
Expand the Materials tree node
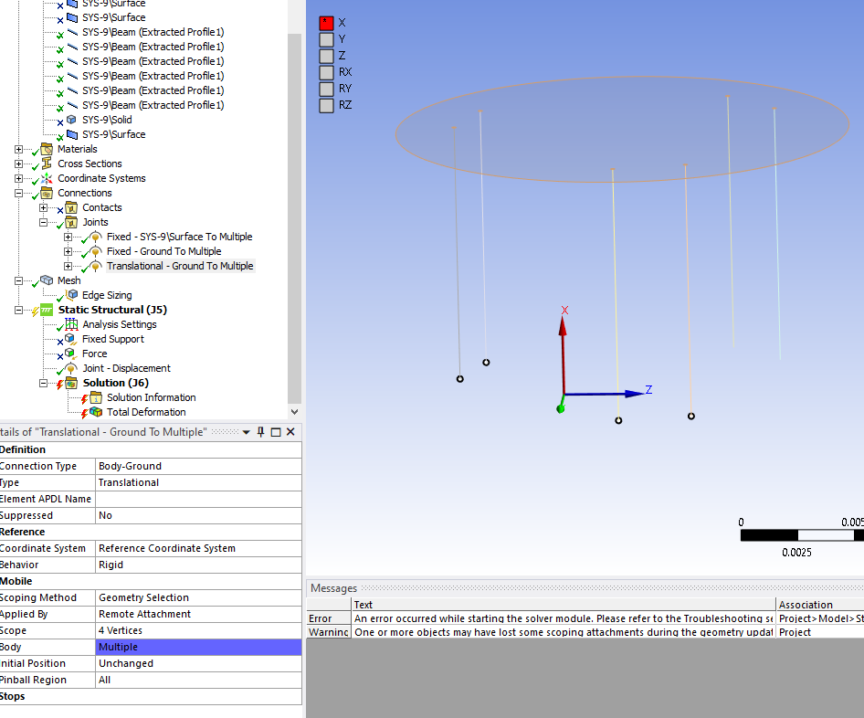(18, 149)
